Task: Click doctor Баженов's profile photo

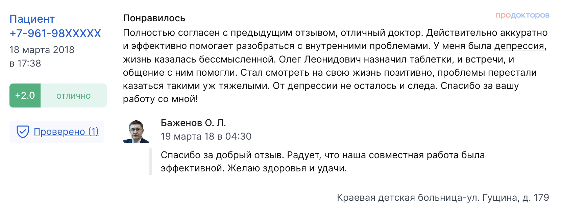Action: point(137,132)
